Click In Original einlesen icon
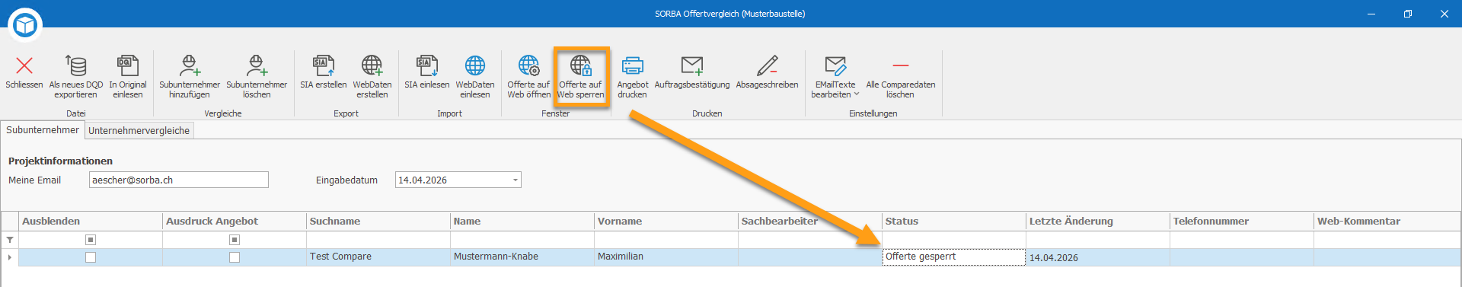1462x287 pixels. pyautogui.click(x=128, y=65)
